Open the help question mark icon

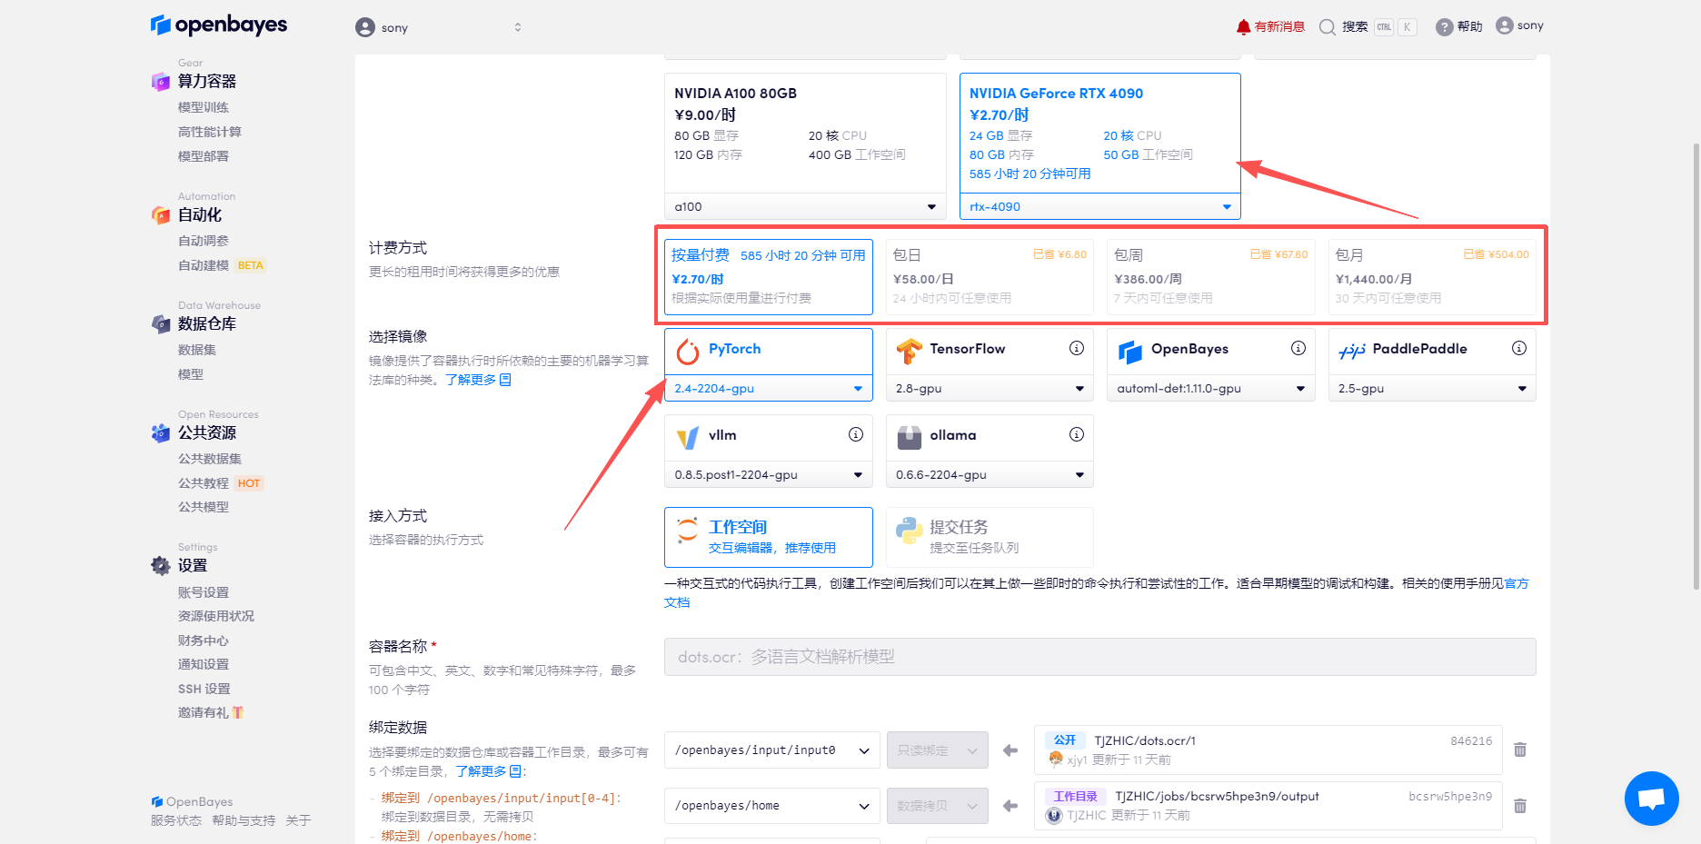click(x=1444, y=27)
